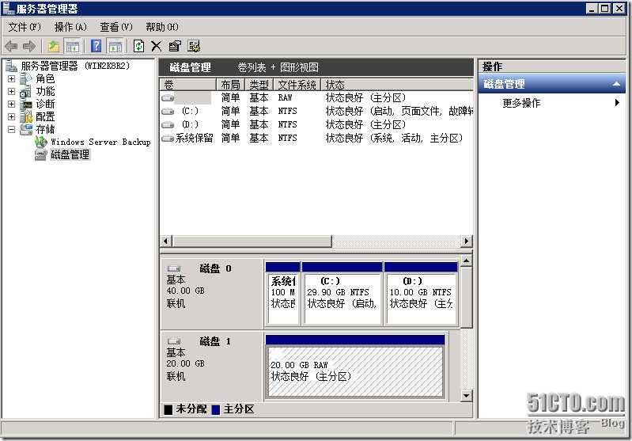The image size is (632, 441).
Task: Click the Up one level folder icon
Action: [54, 47]
